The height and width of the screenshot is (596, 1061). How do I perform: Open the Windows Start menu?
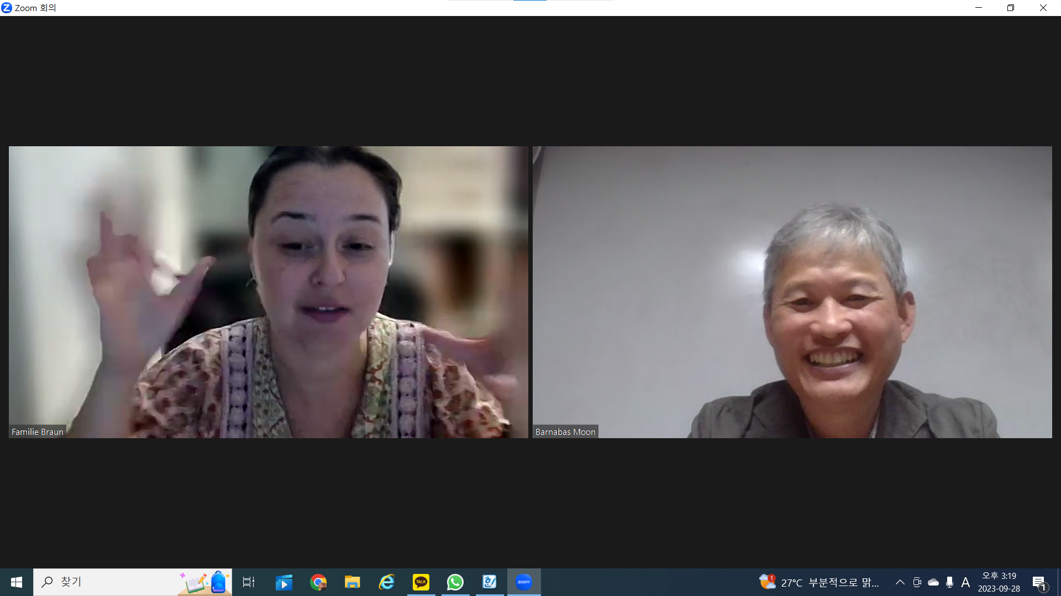[x=17, y=582]
